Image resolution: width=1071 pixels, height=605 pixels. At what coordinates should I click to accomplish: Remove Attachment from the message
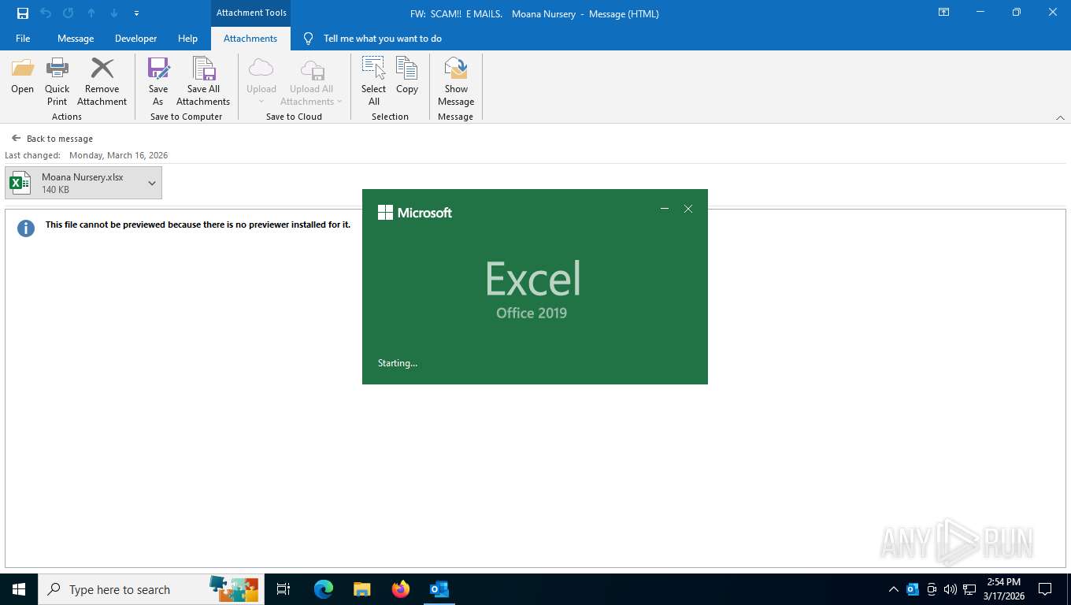tap(102, 82)
